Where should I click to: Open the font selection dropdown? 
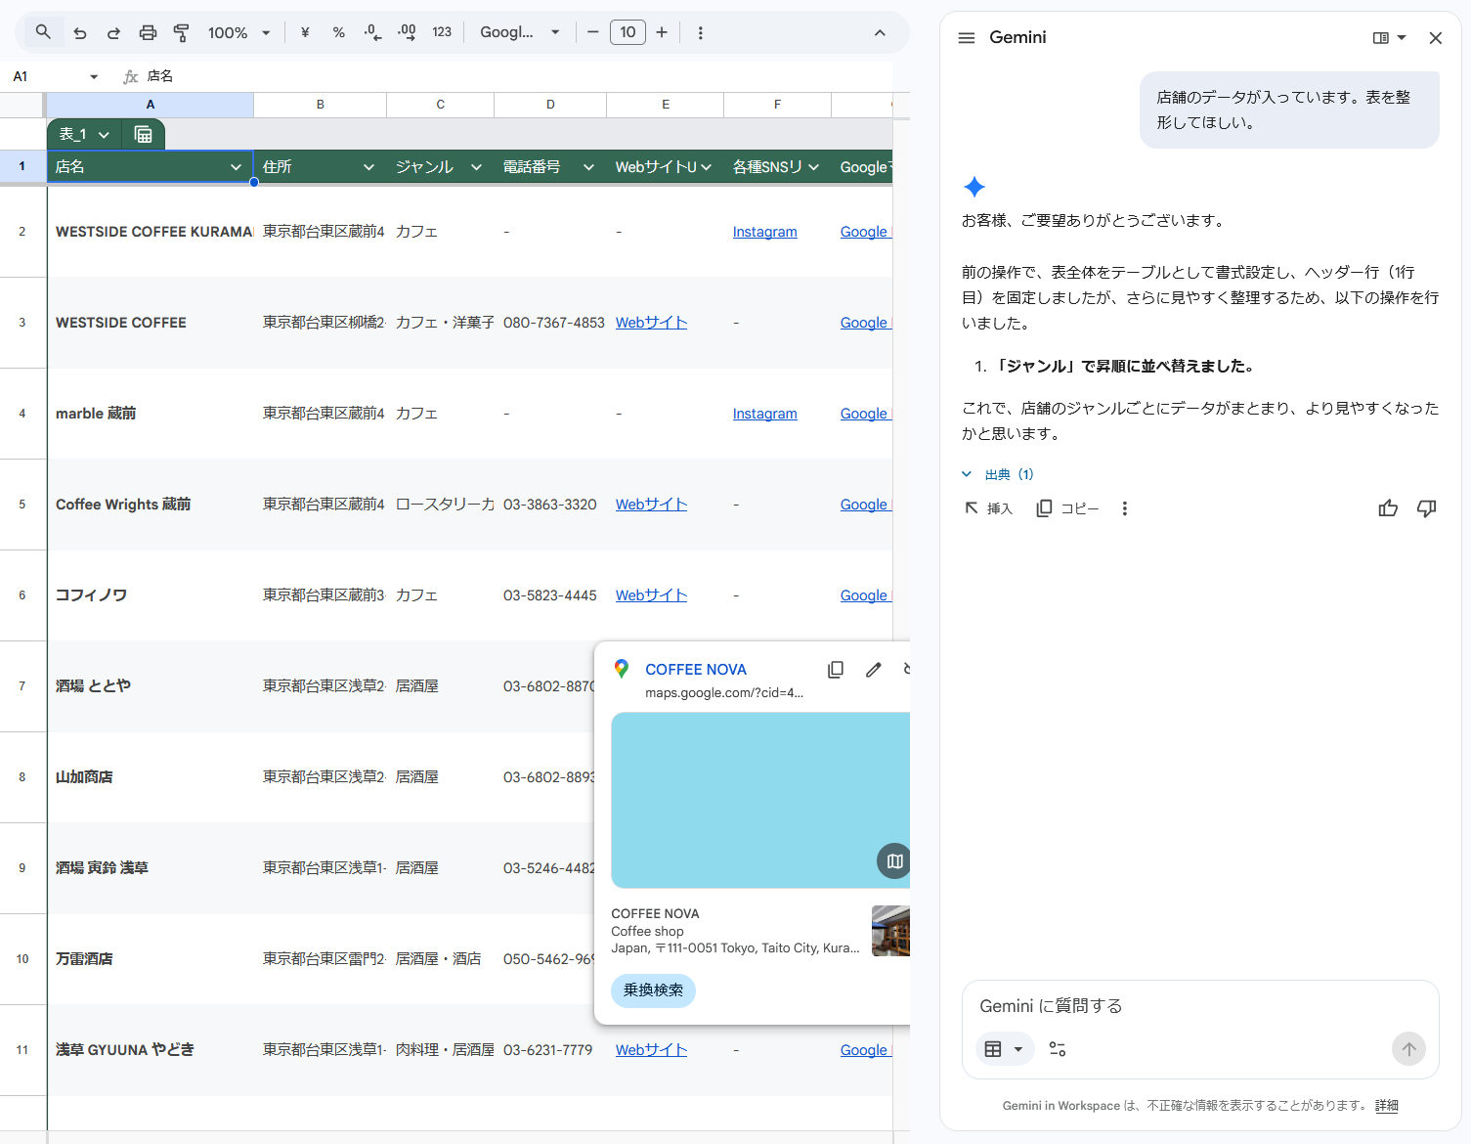[x=519, y=32]
